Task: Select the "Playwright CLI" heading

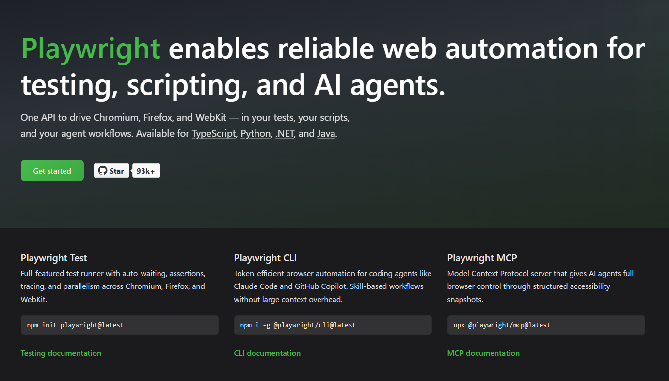Action: pos(265,258)
